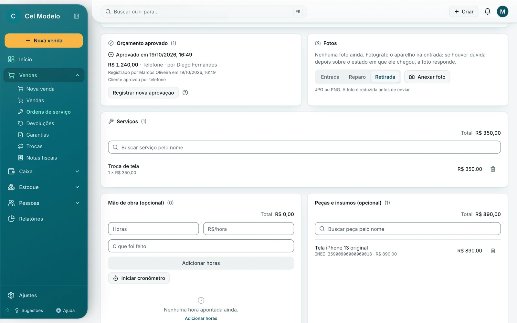Image resolution: width=517 pixels, height=323 pixels.
Task: Click the Horas input field
Action: tap(153, 229)
